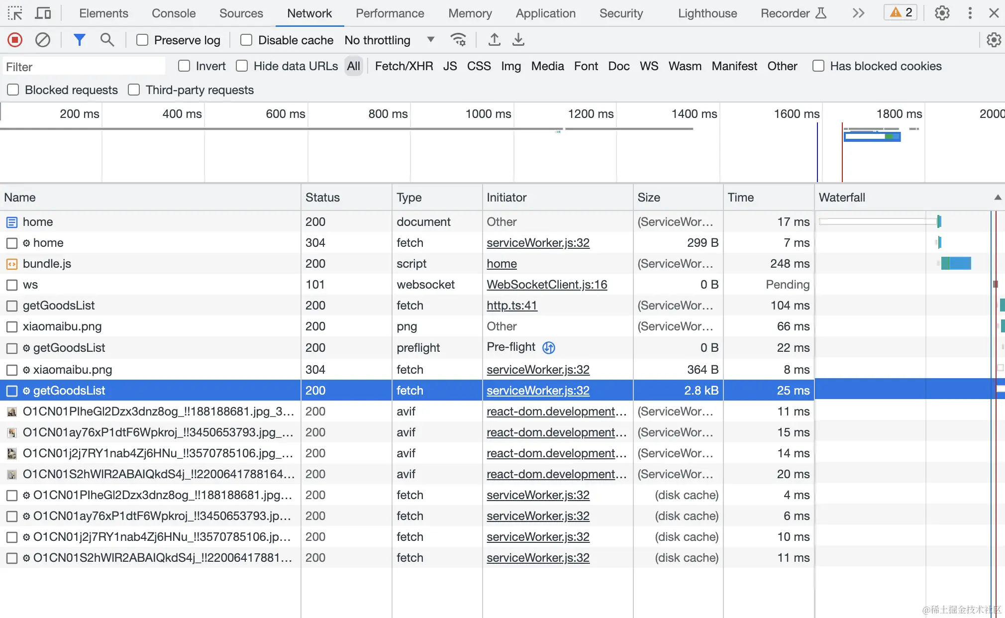Image resolution: width=1005 pixels, height=618 pixels.
Task: Sort by the Waterfall column arrow
Action: coord(997,198)
